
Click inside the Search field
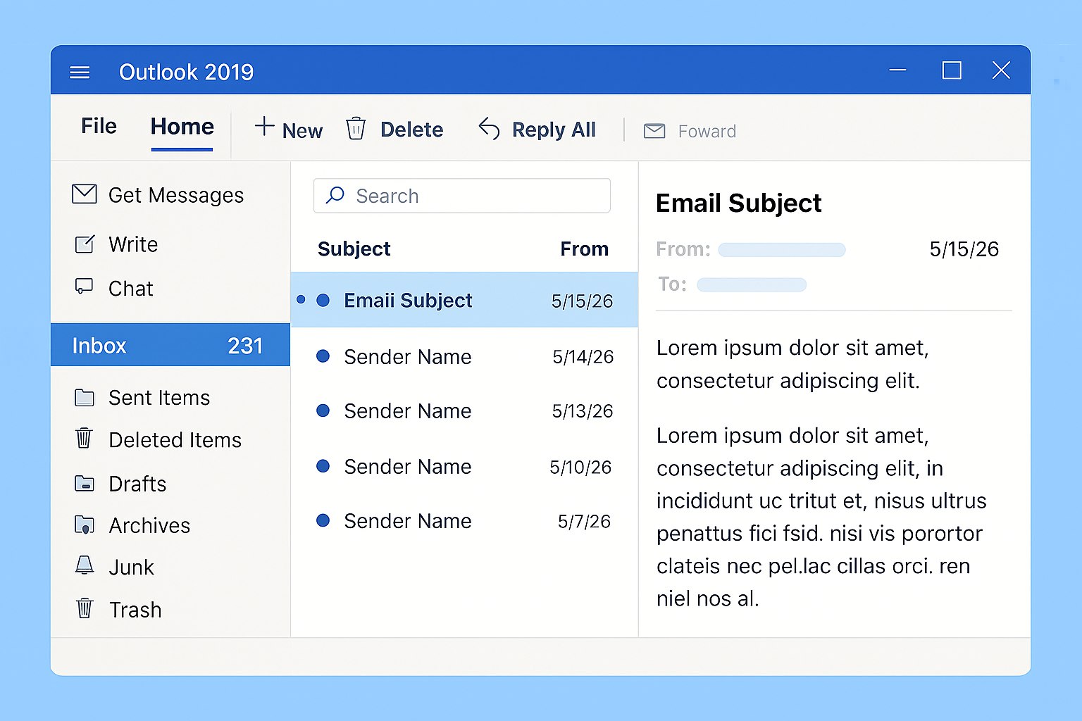pos(461,196)
